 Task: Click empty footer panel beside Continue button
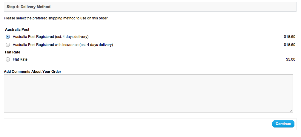pos(134,124)
